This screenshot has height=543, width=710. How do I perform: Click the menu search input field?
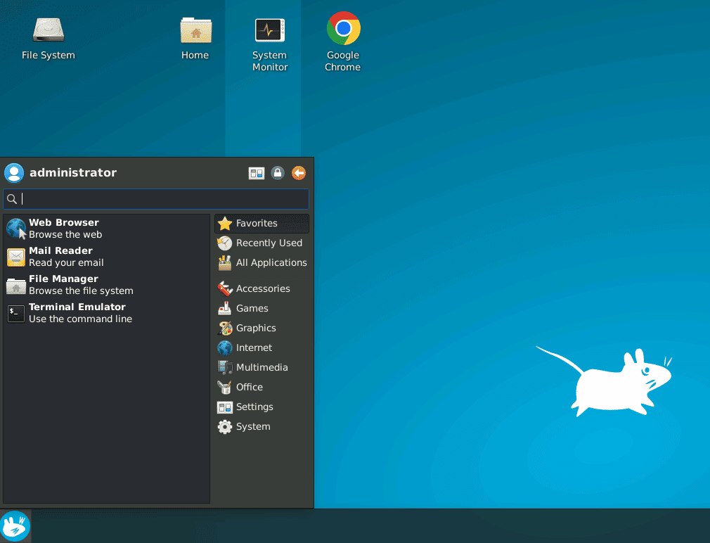pyautogui.click(x=156, y=199)
